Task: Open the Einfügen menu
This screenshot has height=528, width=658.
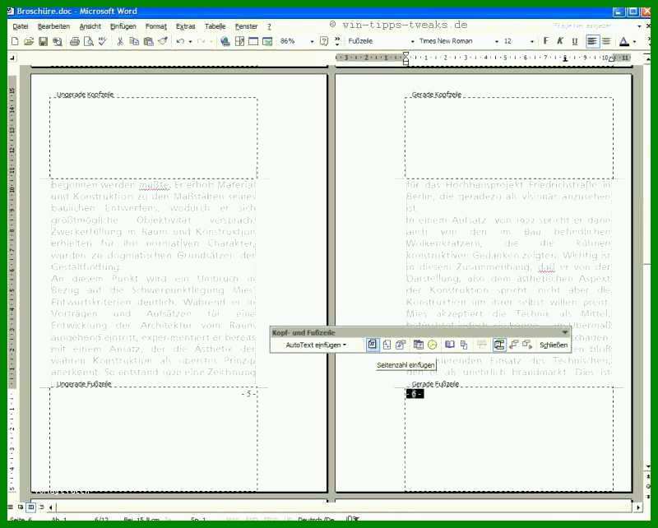Action: [x=123, y=26]
